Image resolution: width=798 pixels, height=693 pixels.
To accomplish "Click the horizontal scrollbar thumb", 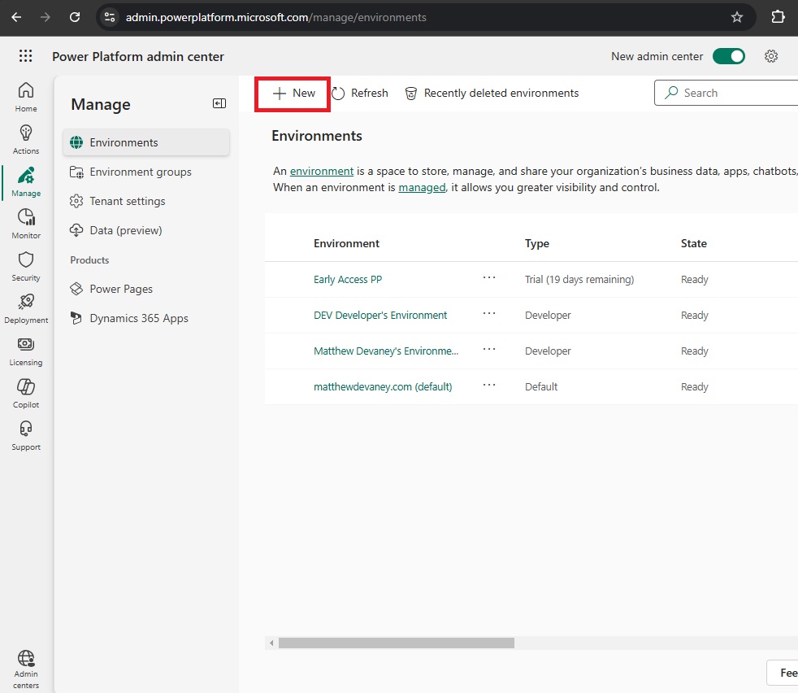I will point(397,643).
